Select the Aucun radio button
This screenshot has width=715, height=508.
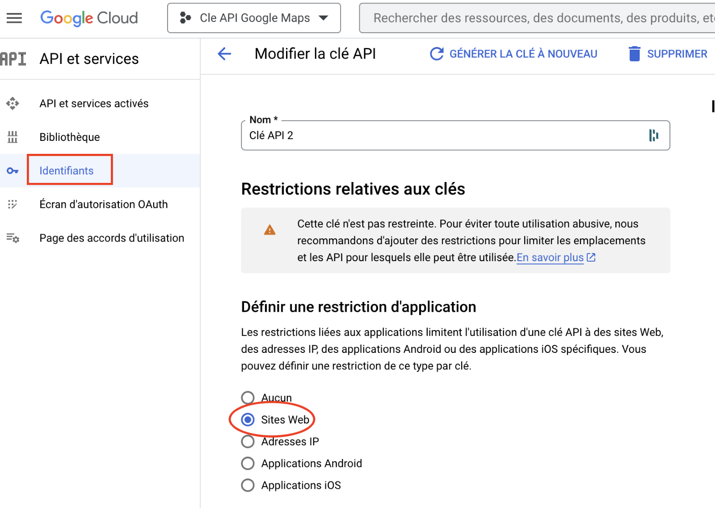[248, 398]
